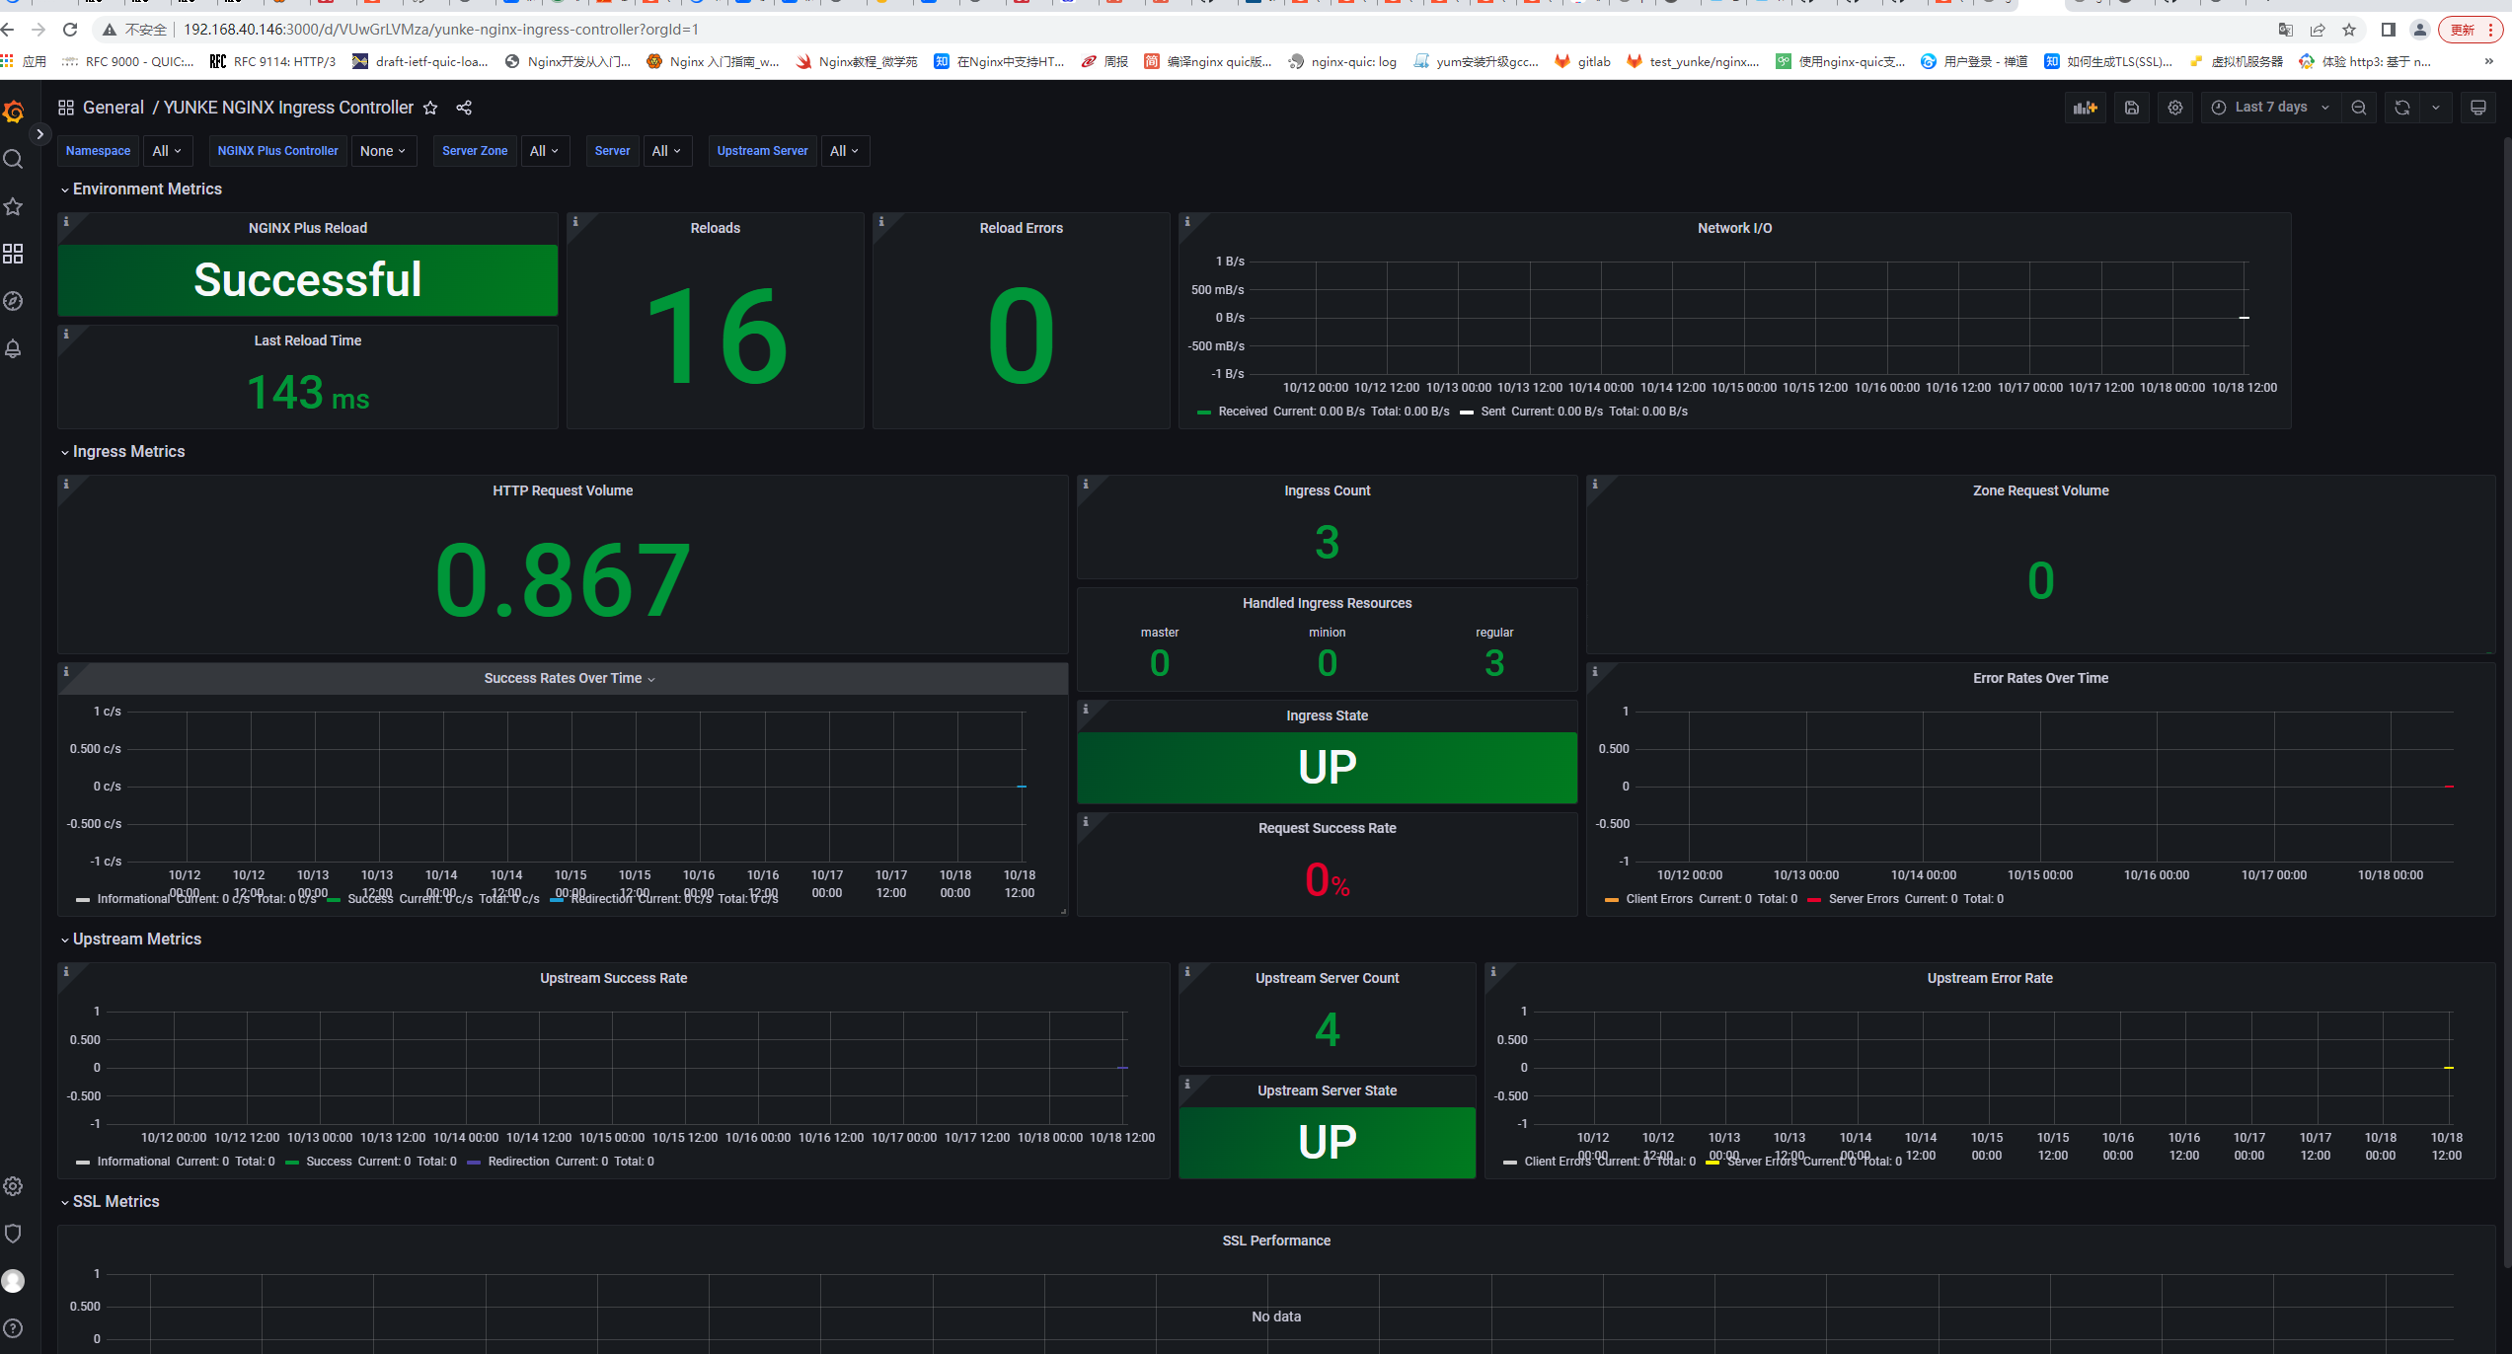This screenshot has height=1354, width=2512.
Task: Reload the browser page
Action: 70,30
